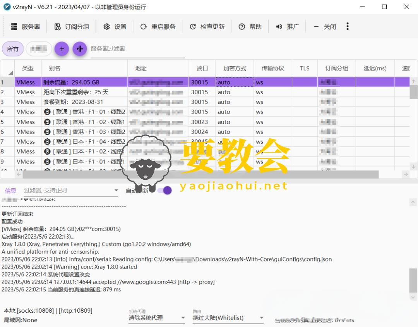Click log panel scroll down arrow
Screen dimensions: 418x327
click(x=413, y=297)
